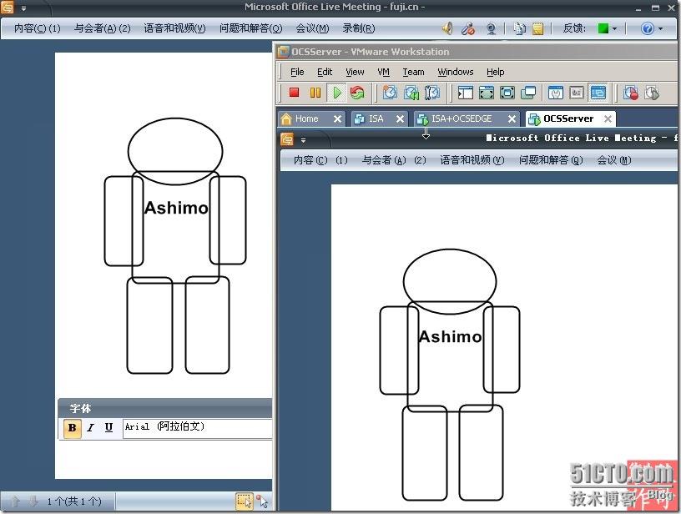Viewport: 681px width, 514px height.
Task: Click the red Power Off stop button in VMware
Action: coord(294,93)
